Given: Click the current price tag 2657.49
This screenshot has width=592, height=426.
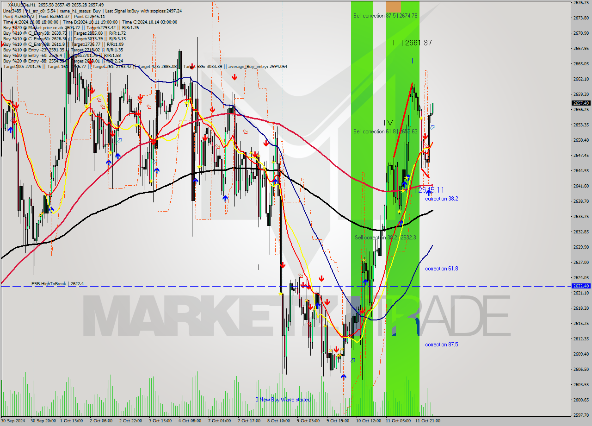Looking at the screenshot, I should pyautogui.click(x=581, y=103).
